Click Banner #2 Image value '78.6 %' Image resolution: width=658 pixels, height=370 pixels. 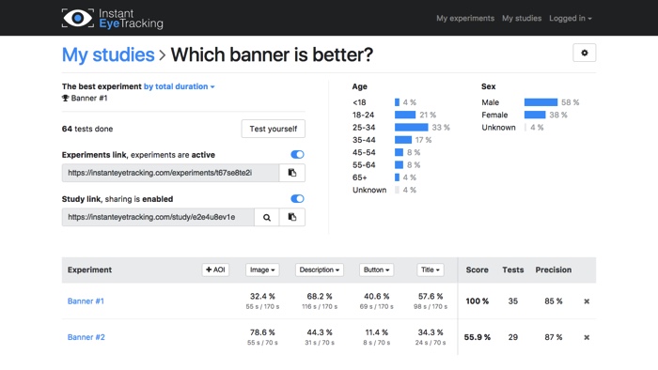click(x=262, y=332)
